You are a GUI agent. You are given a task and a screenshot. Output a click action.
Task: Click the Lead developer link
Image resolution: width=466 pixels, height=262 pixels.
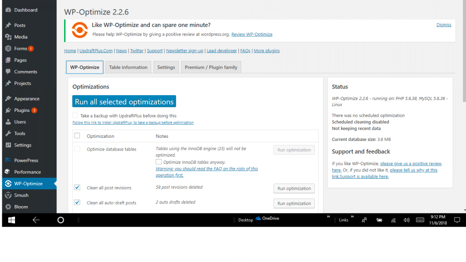click(222, 50)
